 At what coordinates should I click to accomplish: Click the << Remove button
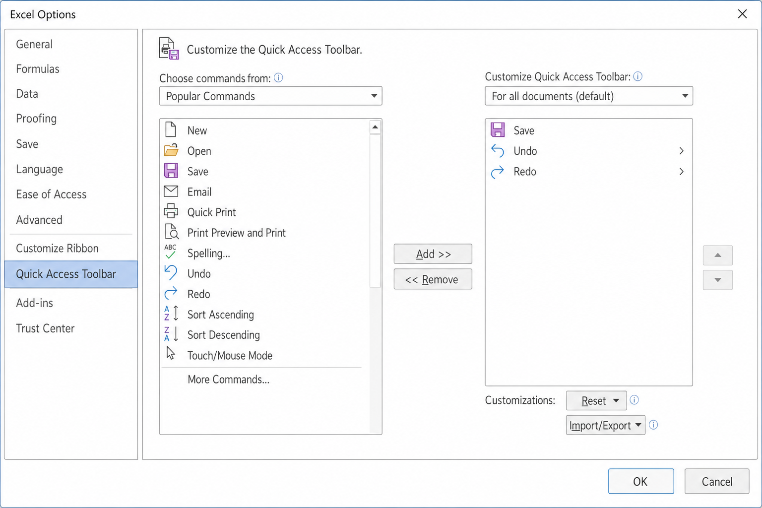tap(433, 279)
